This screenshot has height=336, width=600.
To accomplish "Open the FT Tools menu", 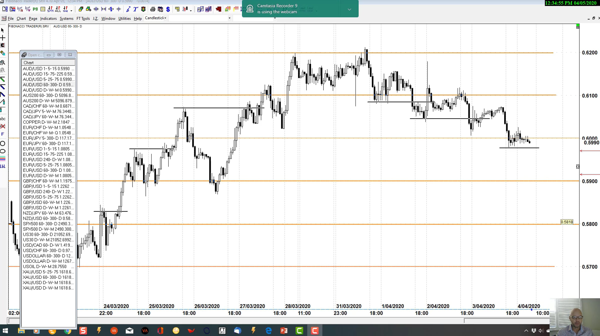I will pos(83,18).
